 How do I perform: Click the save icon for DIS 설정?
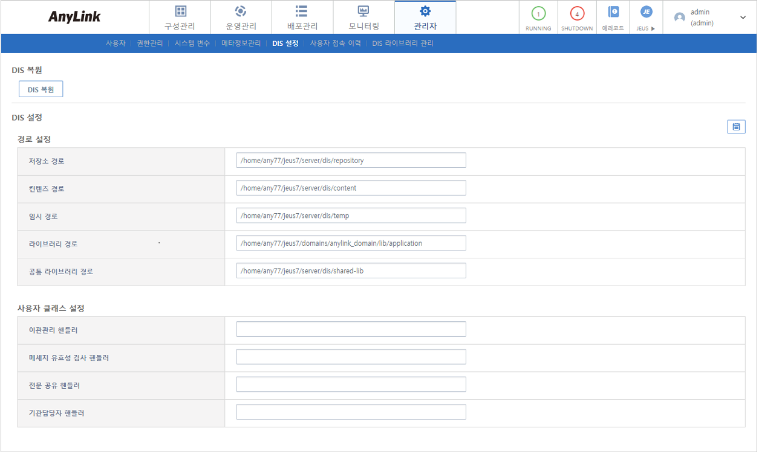pyautogui.click(x=736, y=126)
